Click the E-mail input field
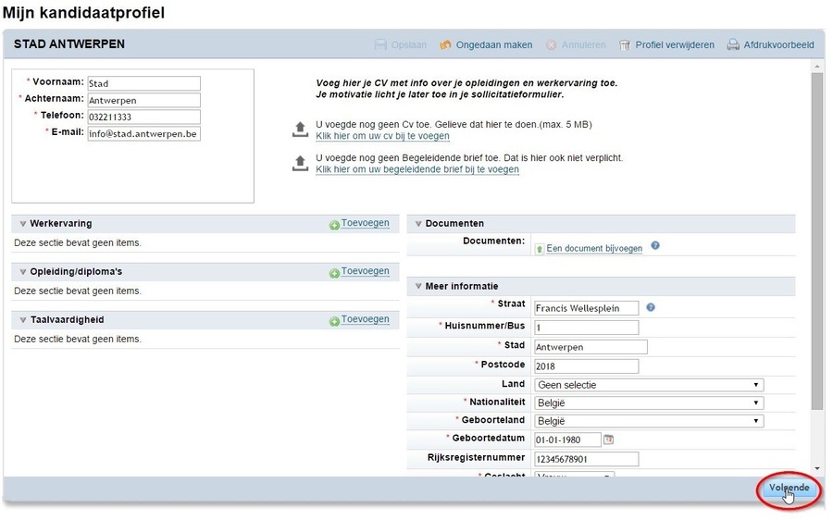 143,134
